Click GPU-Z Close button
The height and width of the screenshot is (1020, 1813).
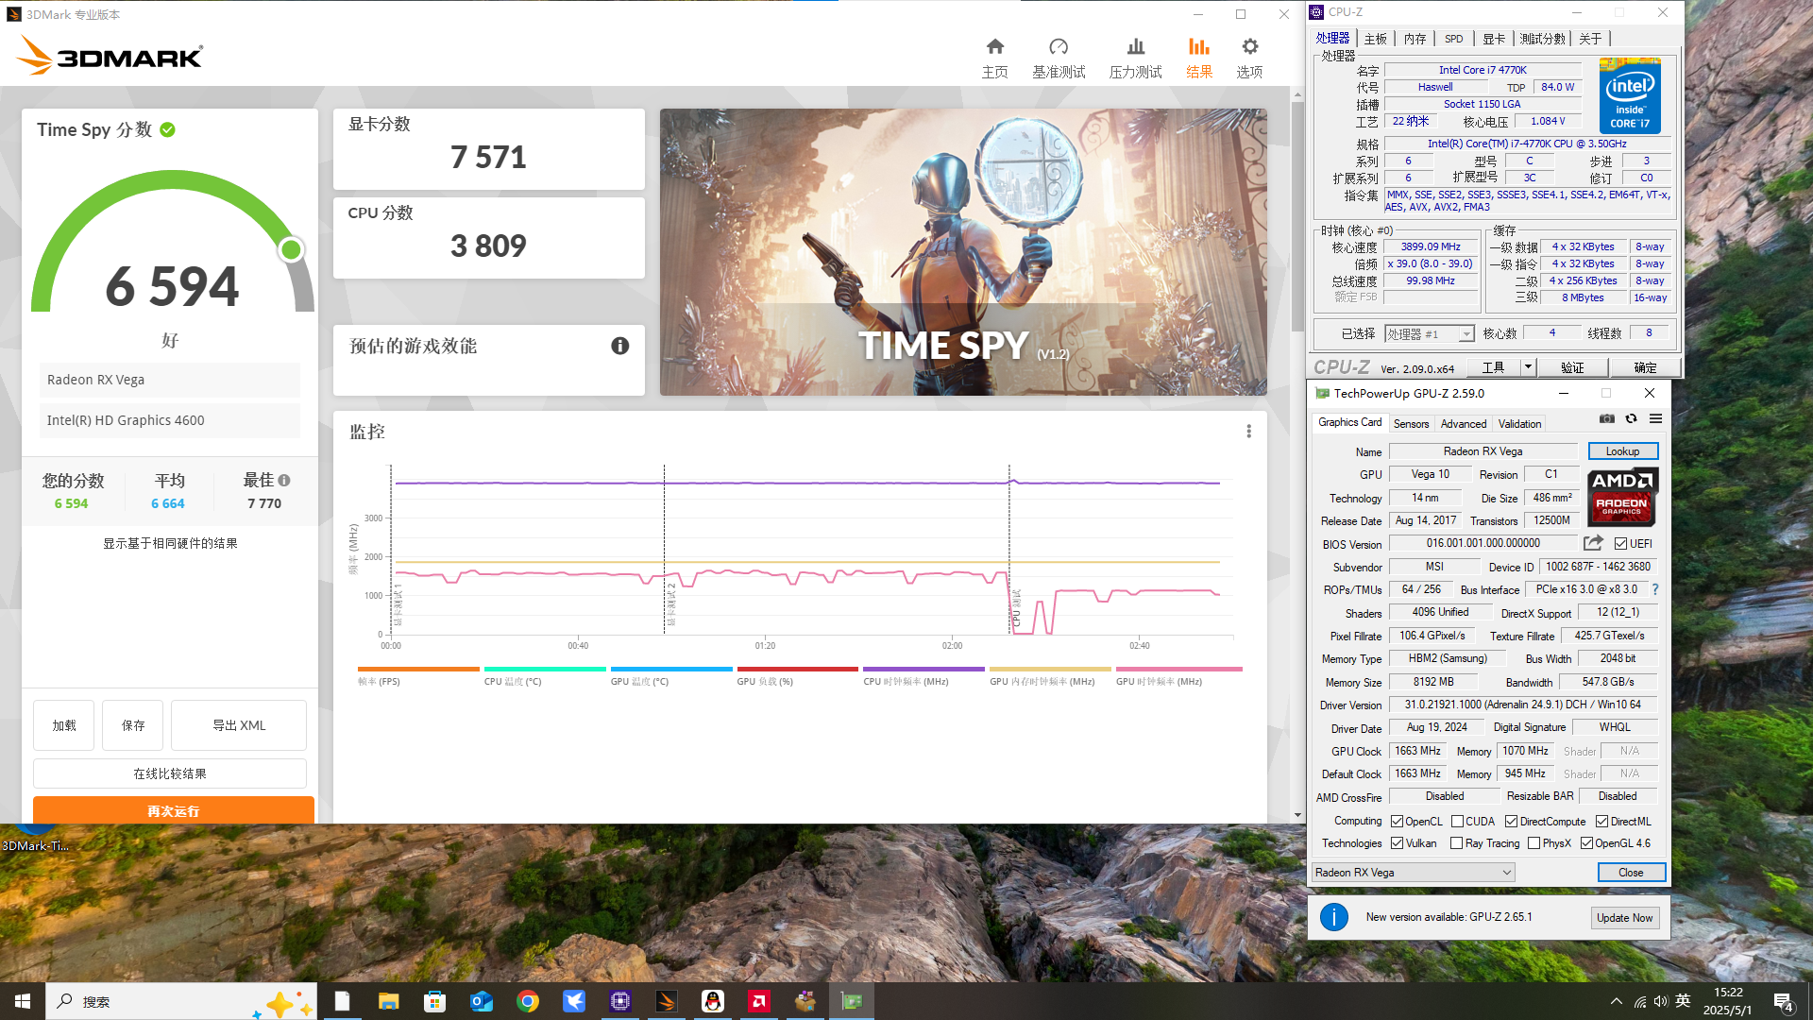click(x=1631, y=873)
